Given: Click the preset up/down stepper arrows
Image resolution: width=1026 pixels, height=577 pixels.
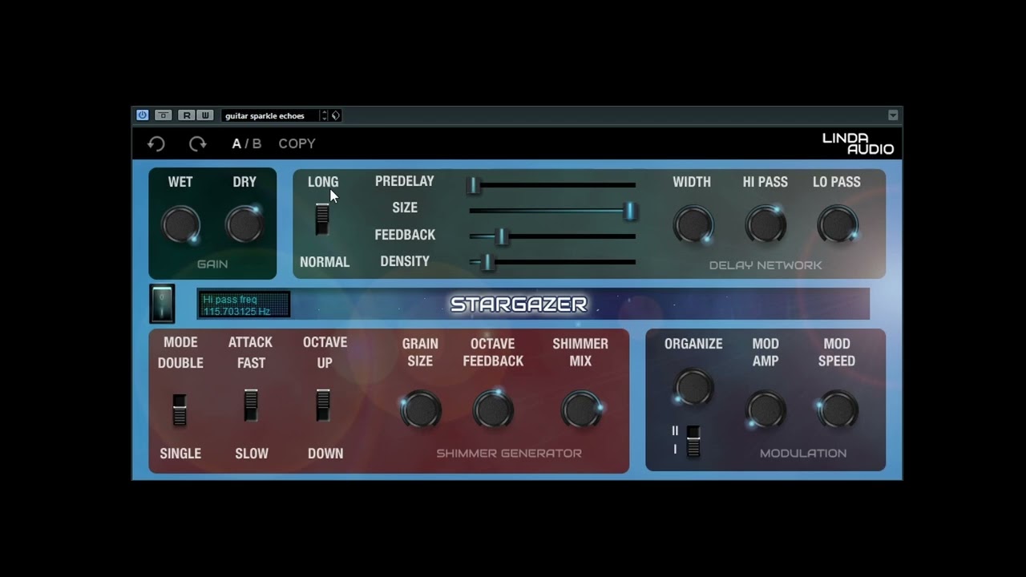Looking at the screenshot, I should pyautogui.click(x=325, y=115).
